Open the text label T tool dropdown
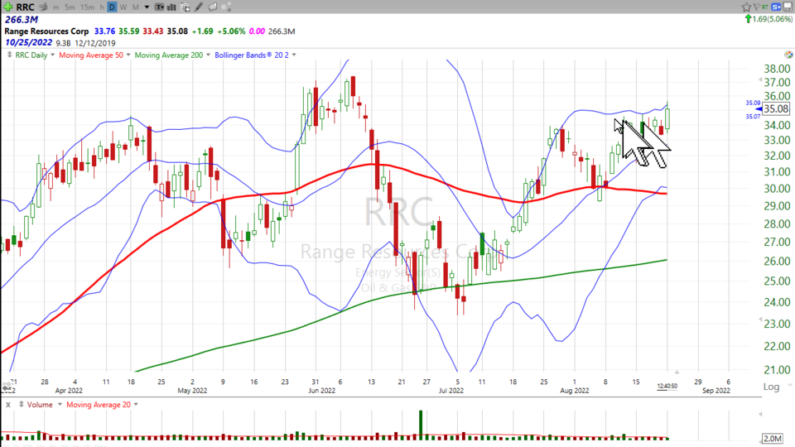 pos(160,7)
